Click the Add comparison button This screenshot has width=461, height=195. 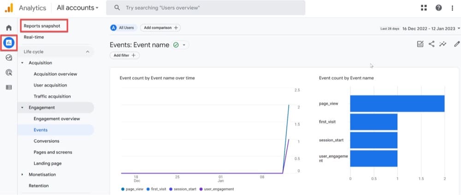tap(160, 28)
